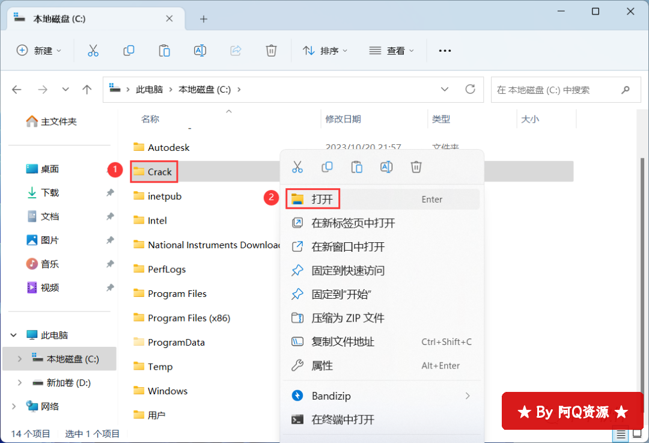Add a new tab with plus button
Viewport: 649px width, 443px height.
coord(204,19)
